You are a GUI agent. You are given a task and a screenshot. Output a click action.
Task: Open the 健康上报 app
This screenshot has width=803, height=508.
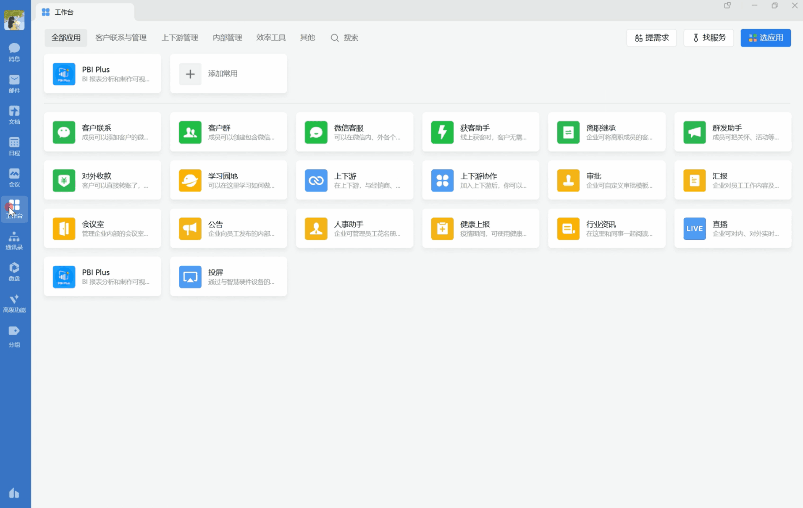[x=481, y=228]
